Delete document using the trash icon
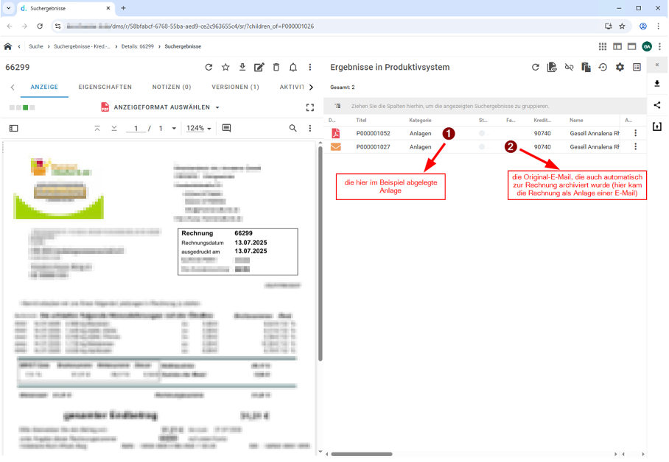This screenshot has width=669, height=462. click(x=276, y=67)
